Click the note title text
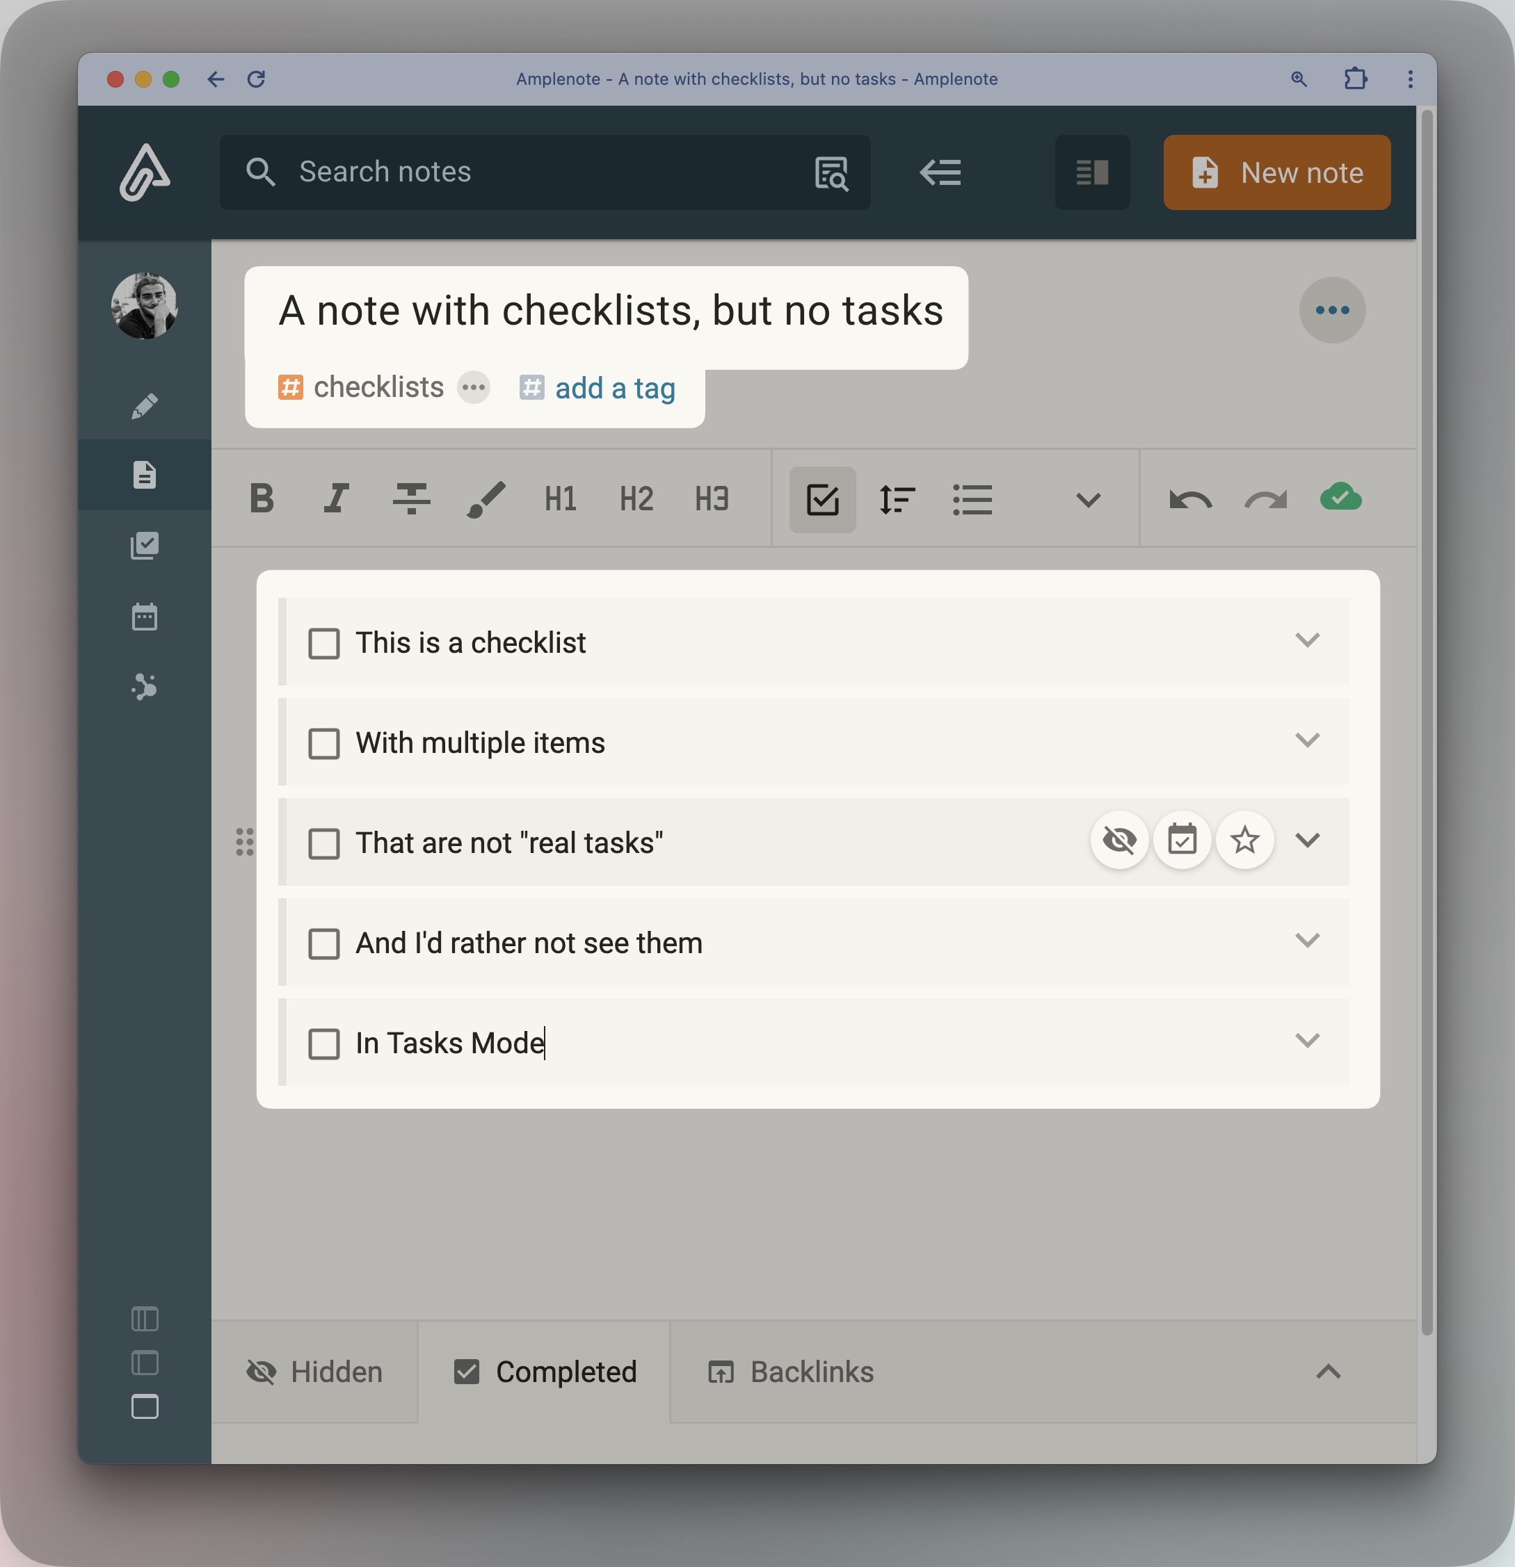 coord(610,310)
